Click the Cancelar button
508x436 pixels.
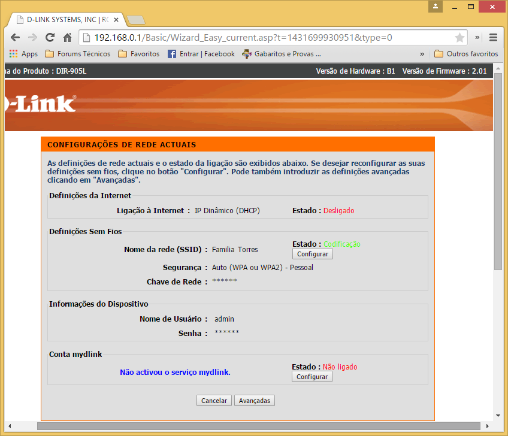[x=214, y=401]
